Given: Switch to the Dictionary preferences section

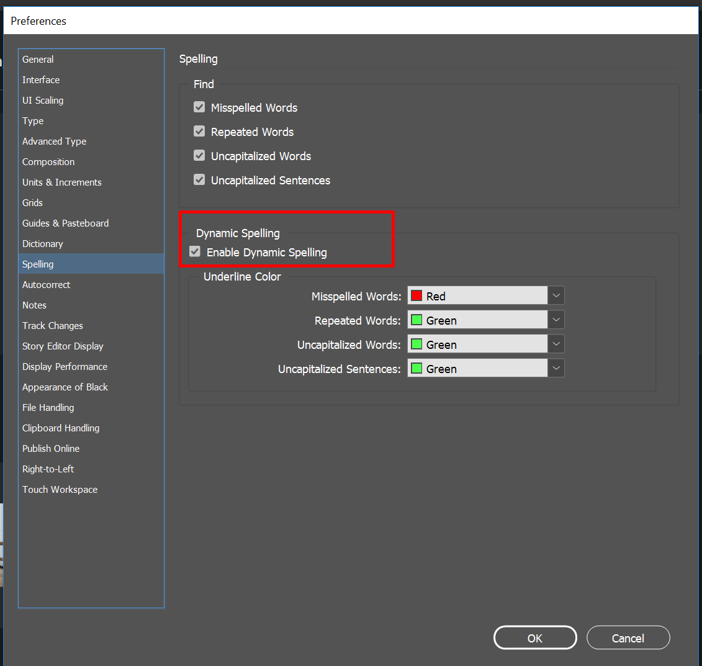Looking at the screenshot, I should [42, 243].
